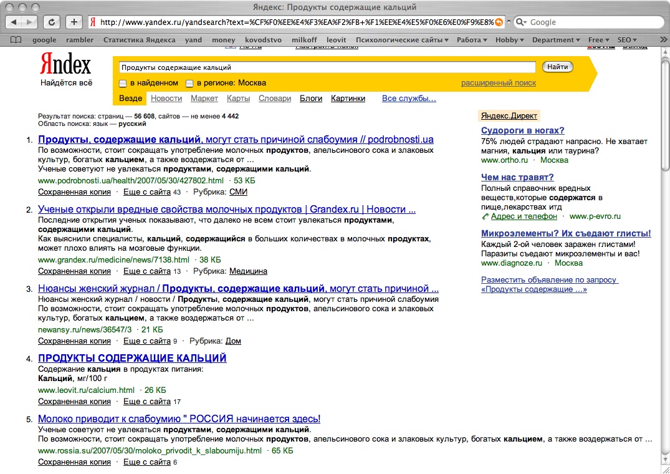Open the 'расширенный поиск' link
The height and width of the screenshot is (474, 670).
tap(498, 83)
